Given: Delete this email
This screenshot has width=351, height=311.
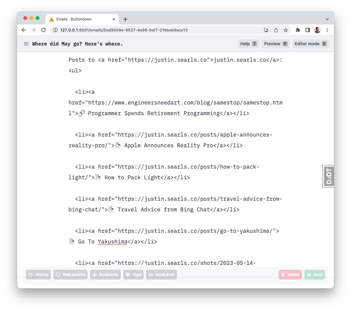Looking at the screenshot, I should [x=290, y=275].
